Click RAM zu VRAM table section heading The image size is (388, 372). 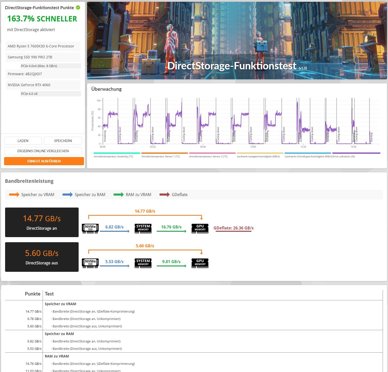click(x=57, y=356)
